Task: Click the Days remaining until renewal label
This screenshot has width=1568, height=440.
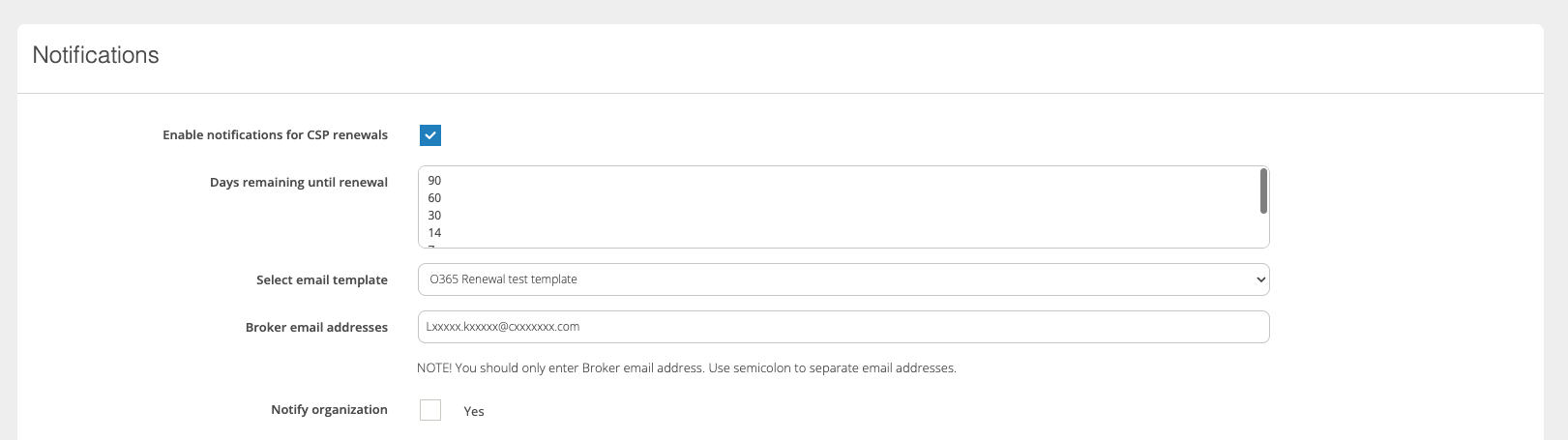Action: click(x=298, y=183)
